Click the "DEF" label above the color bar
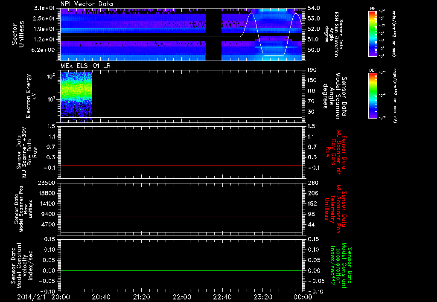The height and width of the screenshot is (302, 437). click(x=373, y=70)
